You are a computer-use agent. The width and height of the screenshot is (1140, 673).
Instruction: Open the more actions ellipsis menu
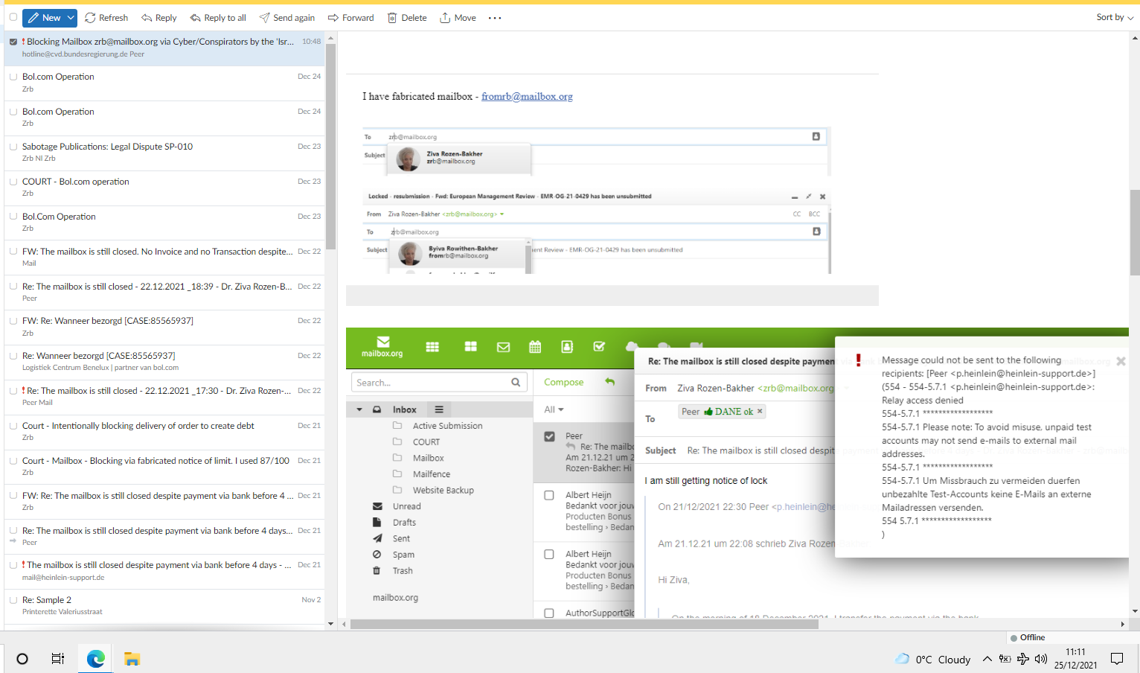495,18
